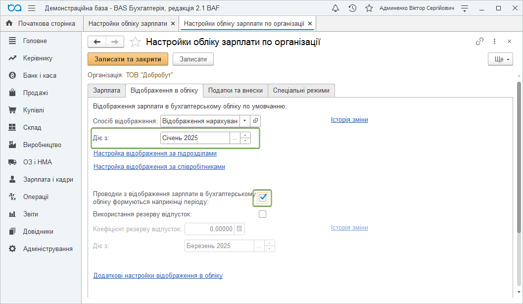This screenshot has width=523, height=304.
Task: Open the history clock icon
Action: pos(352,8)
